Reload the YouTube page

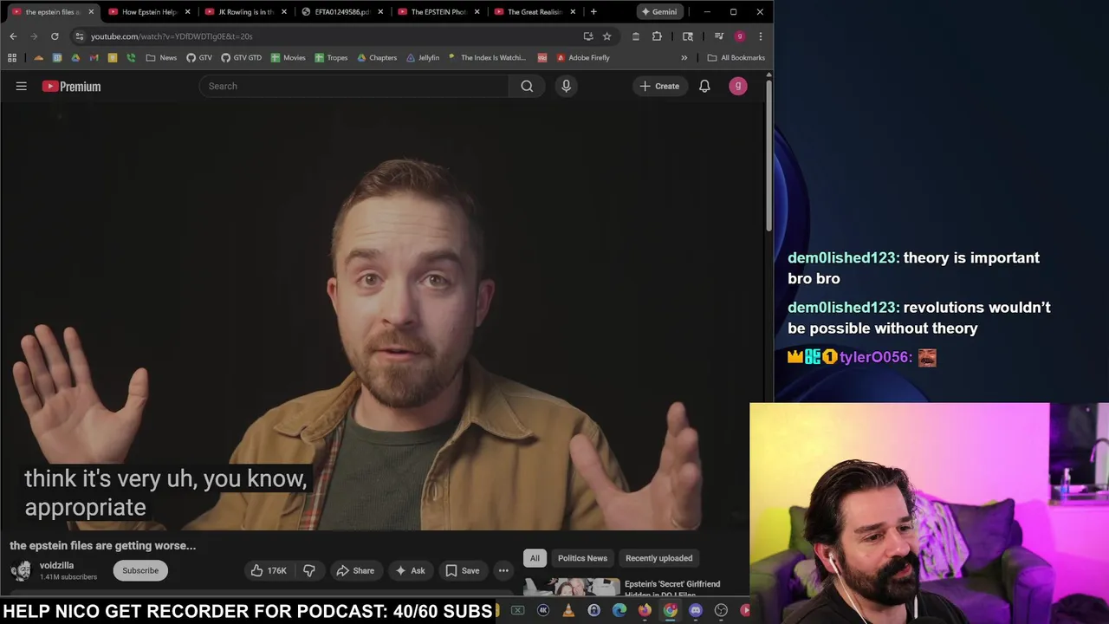pyautogui.click(x=55, y=36)
